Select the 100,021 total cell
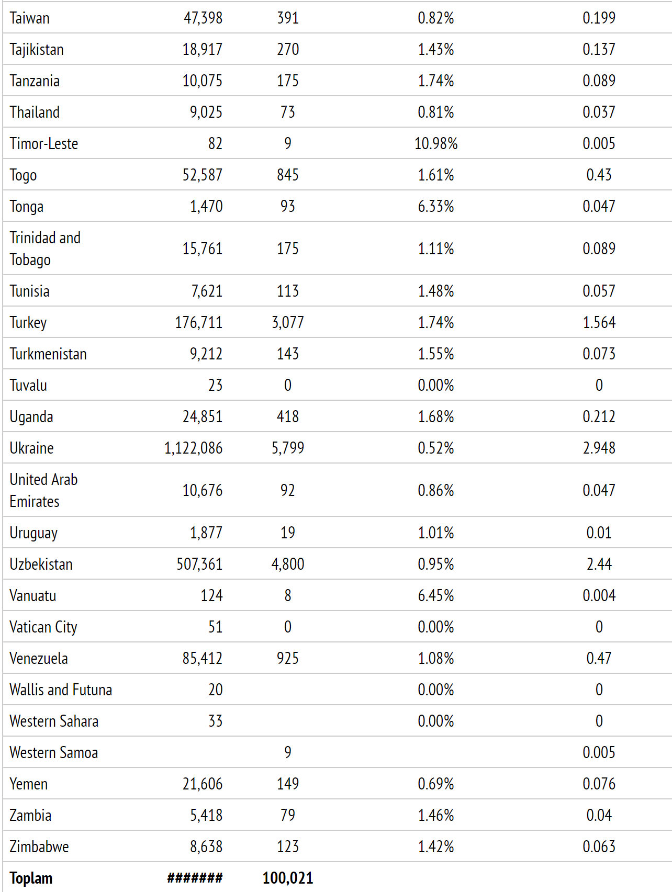The height and width of the screenshot is (892, 672). click(x=287, y=878)
